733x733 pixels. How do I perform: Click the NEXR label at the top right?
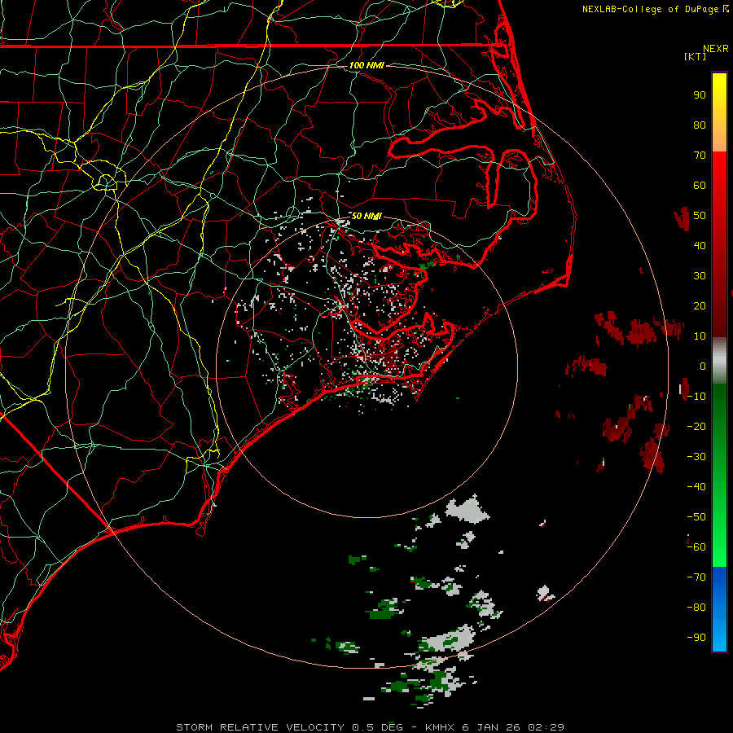pos(716,49)
